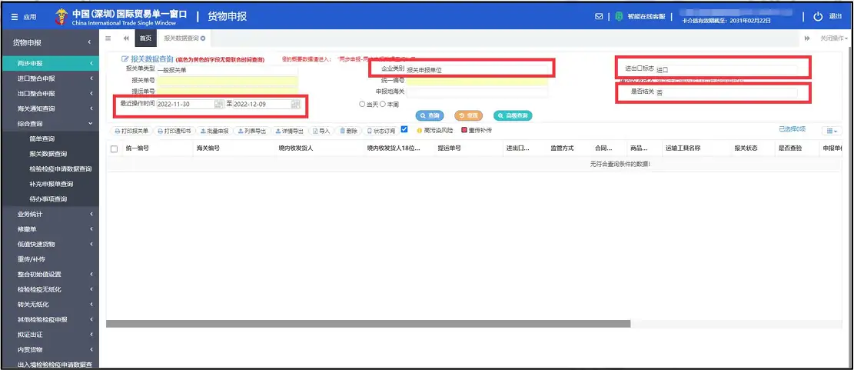Expand the 出口整合申报 menu
The width and height of the screenshot is (854, 370).
tap(49, 94)
